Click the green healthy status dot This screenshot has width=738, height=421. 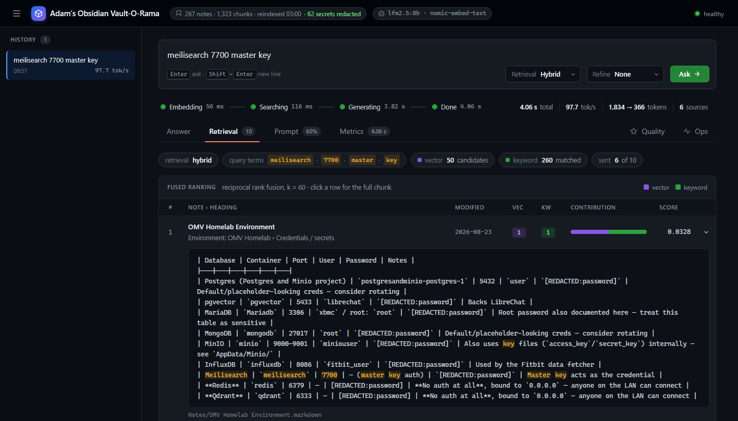(x=697, y=14)
